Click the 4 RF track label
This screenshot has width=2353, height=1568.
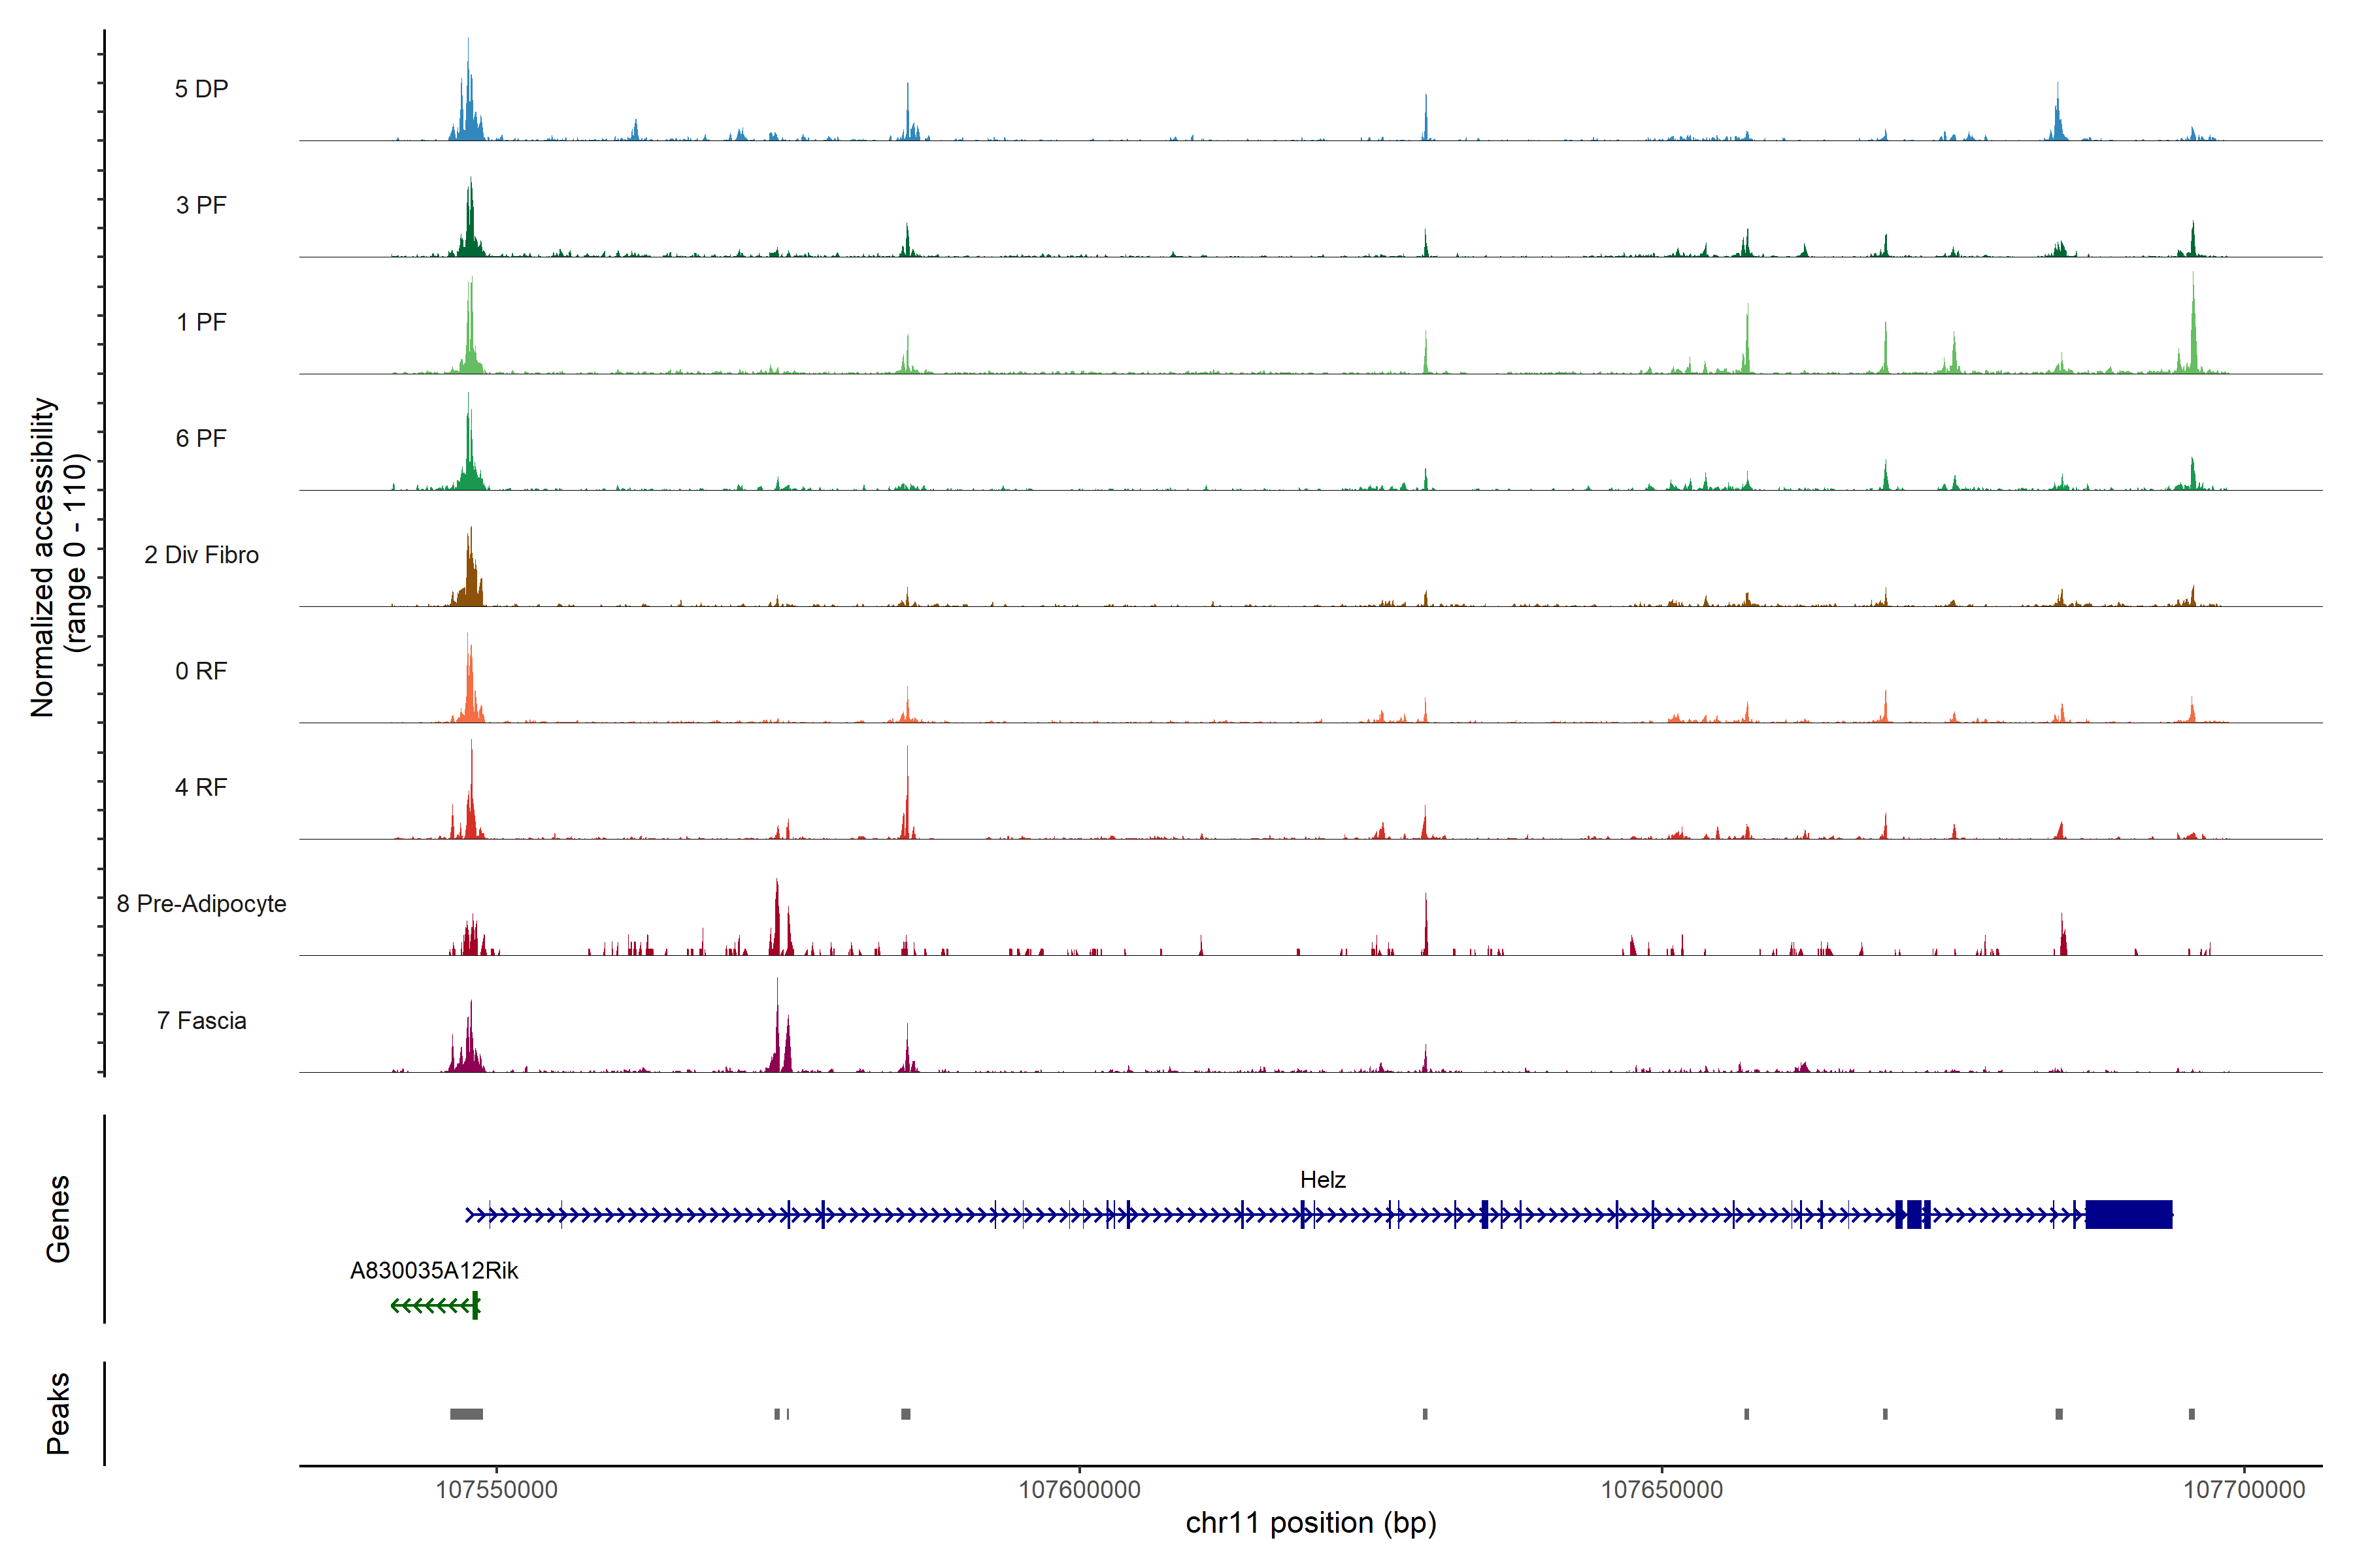pyautogui.click(x=201, y=787)
